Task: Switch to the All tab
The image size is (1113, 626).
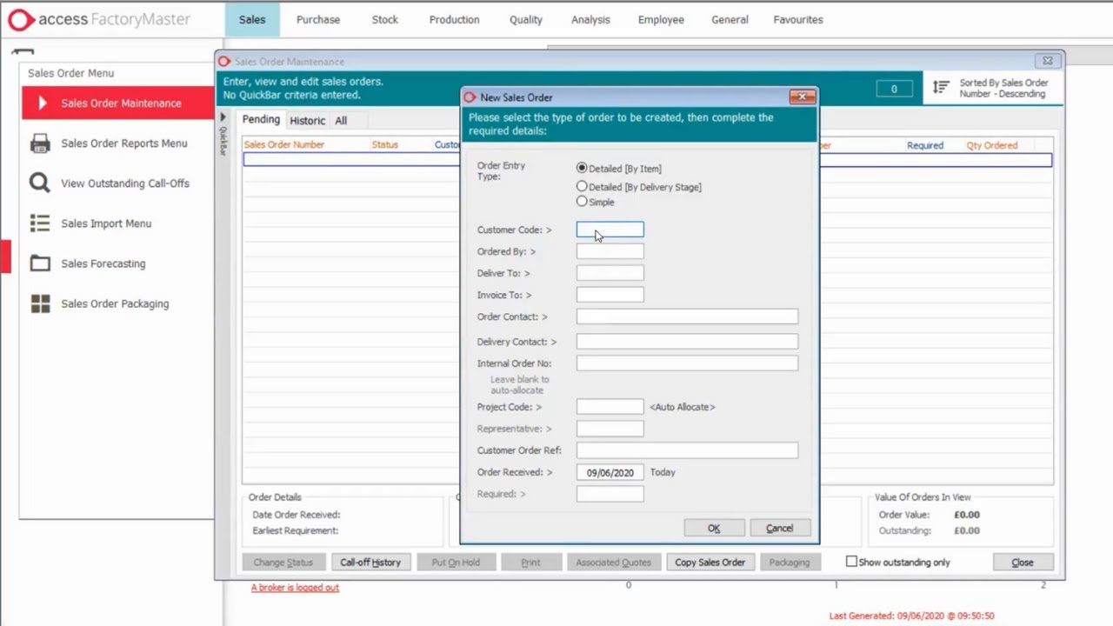Action: coord(341,121)
